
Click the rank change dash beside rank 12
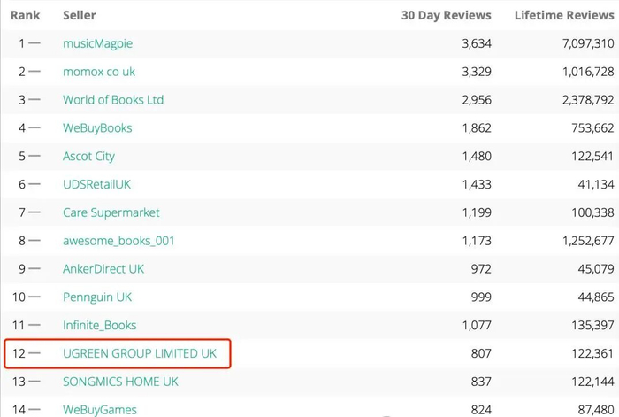point(34,353)
